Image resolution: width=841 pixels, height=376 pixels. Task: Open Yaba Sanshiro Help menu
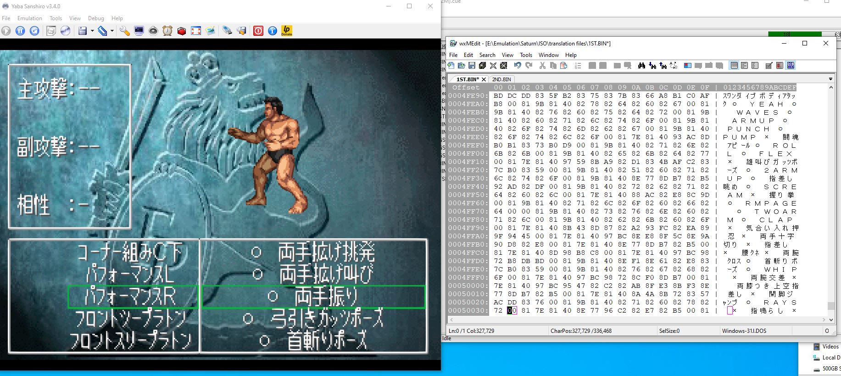[x=117, y=18]
